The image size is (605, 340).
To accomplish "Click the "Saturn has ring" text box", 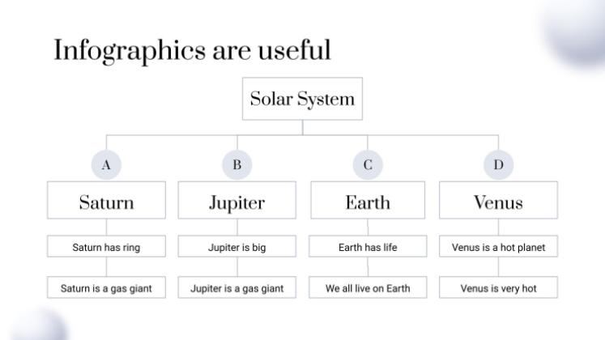I will tap(106, 248).
